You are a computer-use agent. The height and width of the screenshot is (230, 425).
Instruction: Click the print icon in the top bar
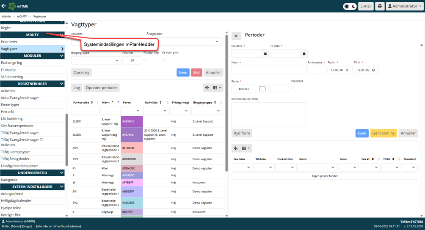click(x=380, y=6)
